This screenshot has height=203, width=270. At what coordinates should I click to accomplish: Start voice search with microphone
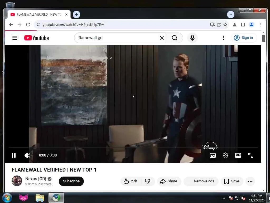pyautogui.click(x=192, y=38)
